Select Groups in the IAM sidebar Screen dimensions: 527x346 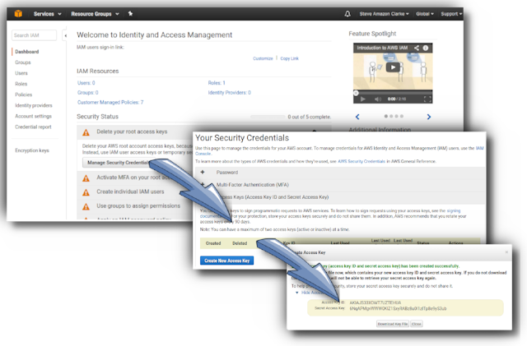pos(23,62)
